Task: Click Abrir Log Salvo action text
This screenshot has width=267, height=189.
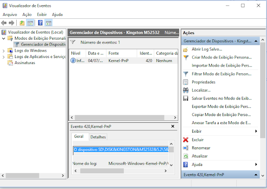Action: (x=207, y=49)
